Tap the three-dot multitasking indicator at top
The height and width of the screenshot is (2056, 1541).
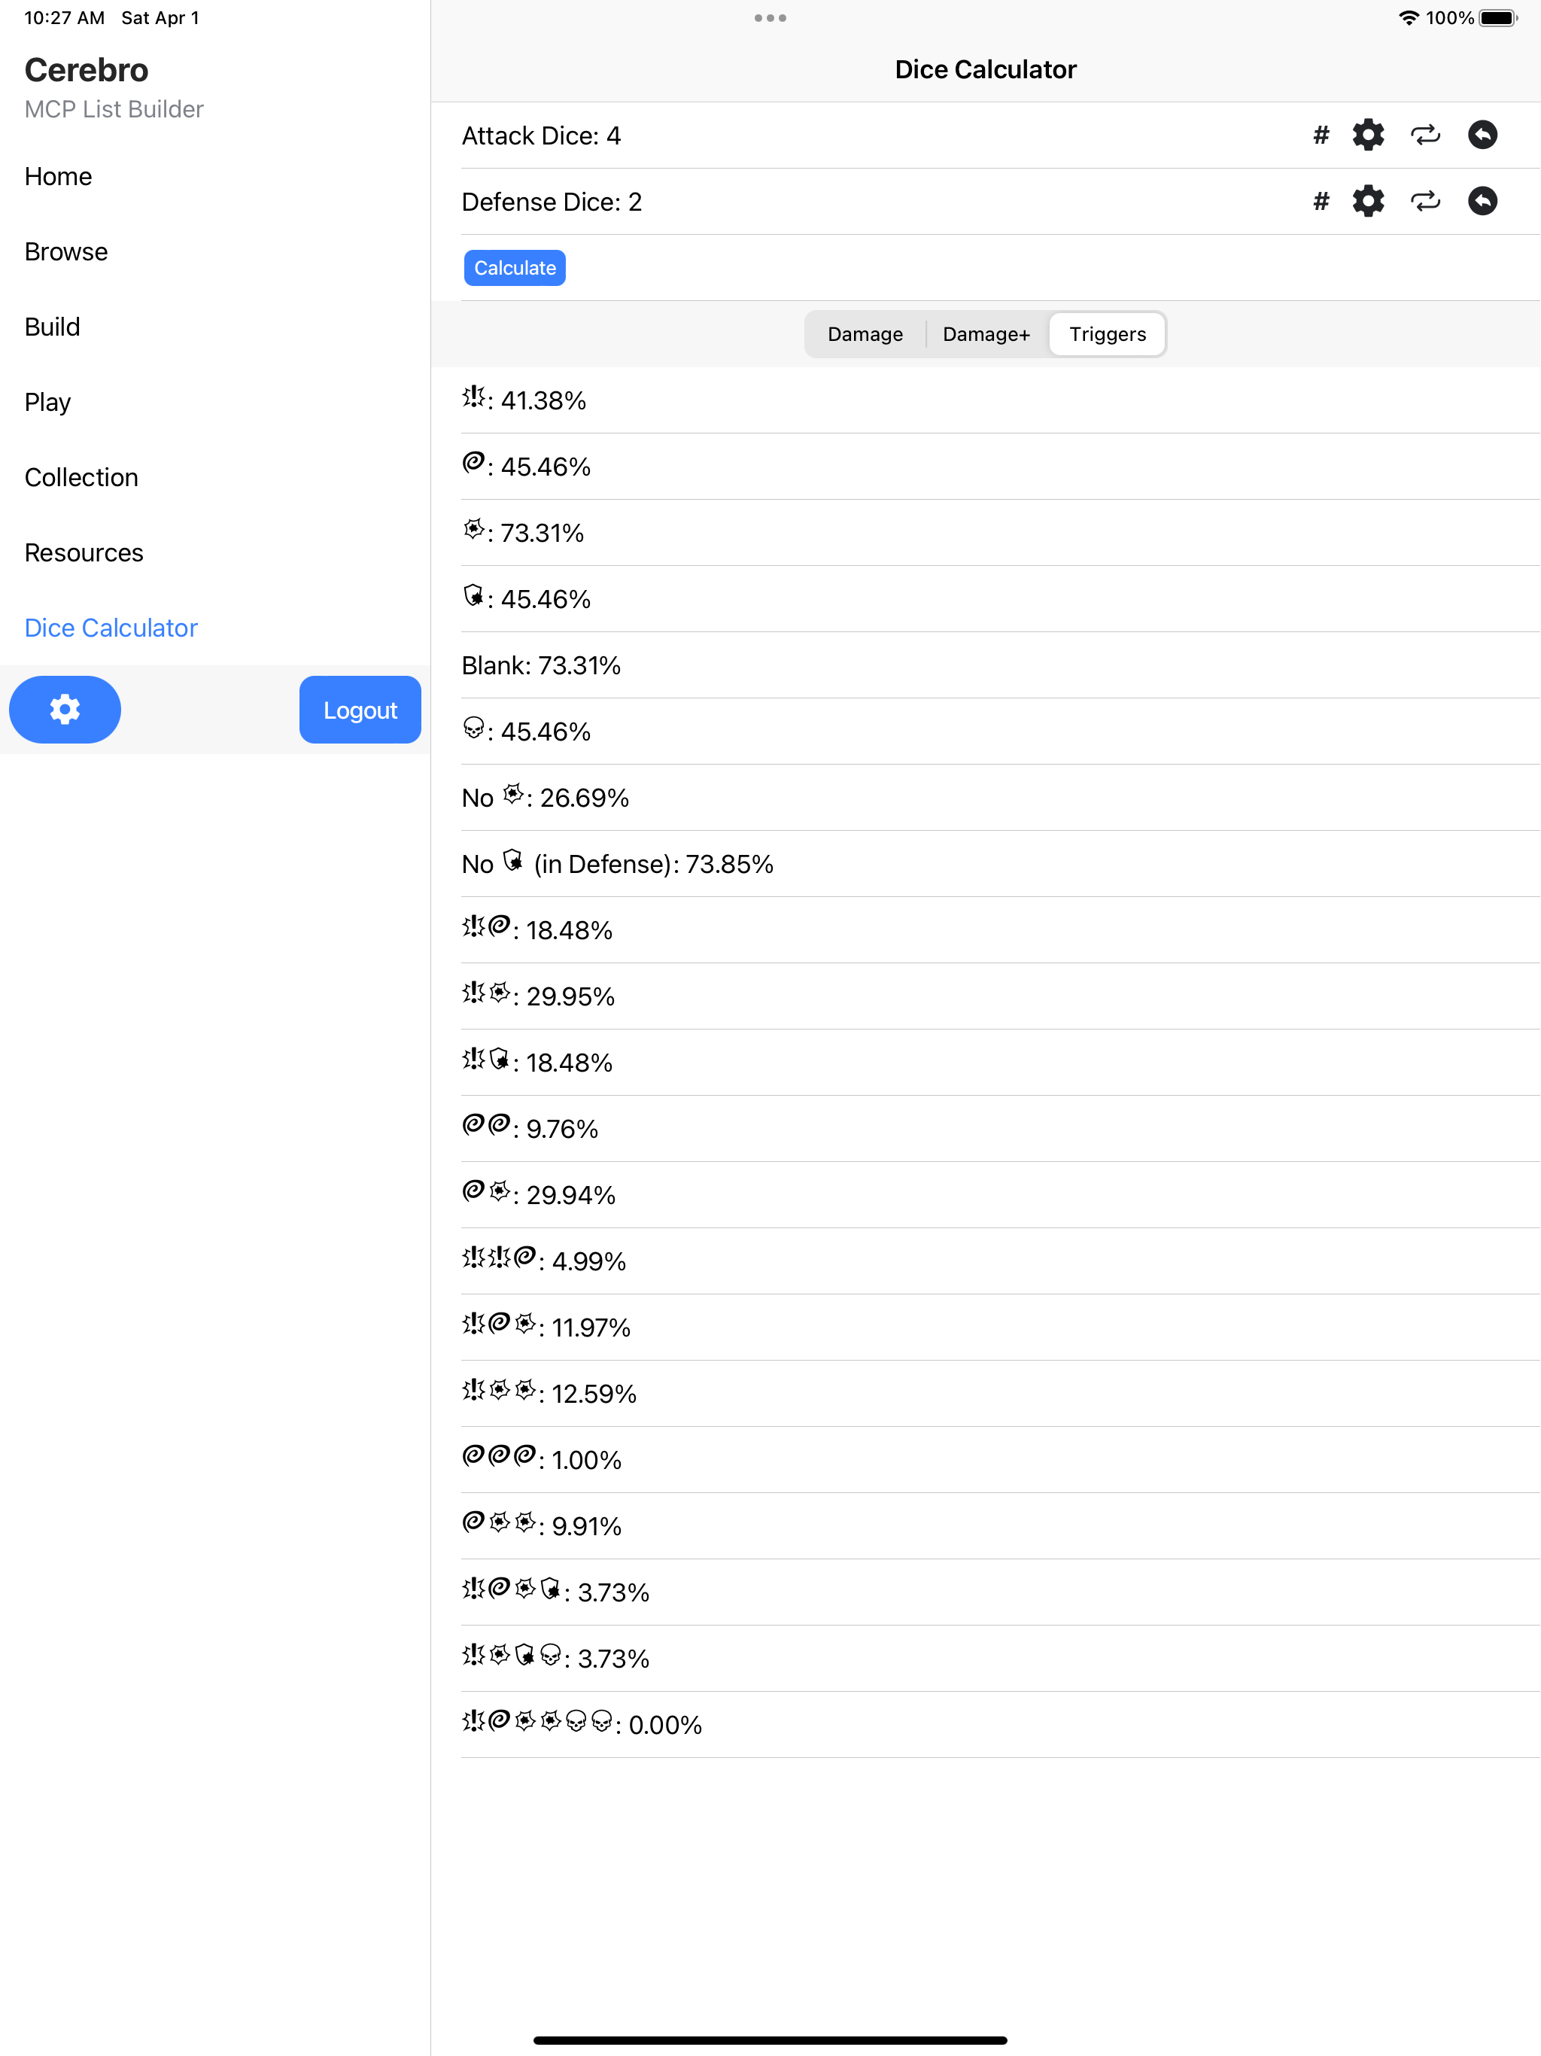(770, 17)
